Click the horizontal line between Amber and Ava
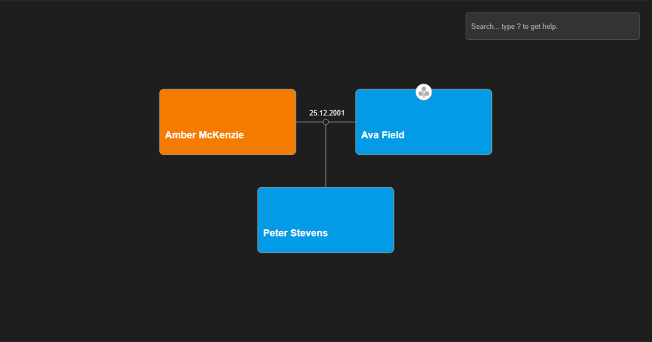 tap(311, 122)
